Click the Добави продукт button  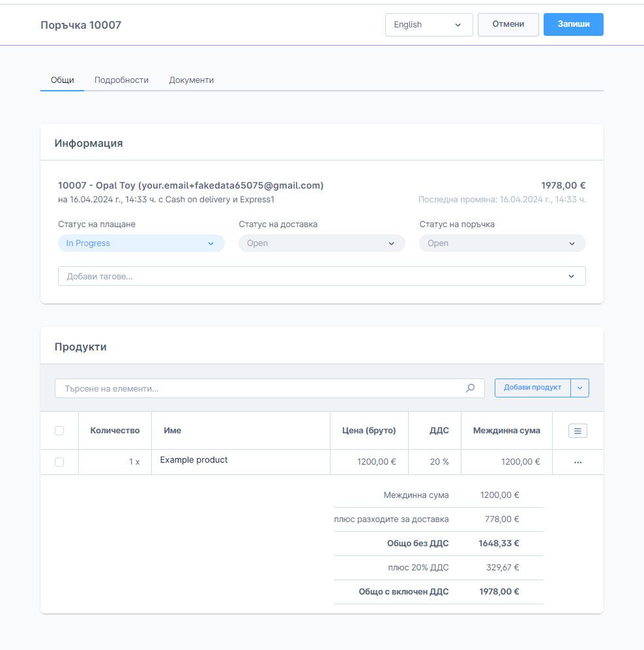[x=532, y=388]
